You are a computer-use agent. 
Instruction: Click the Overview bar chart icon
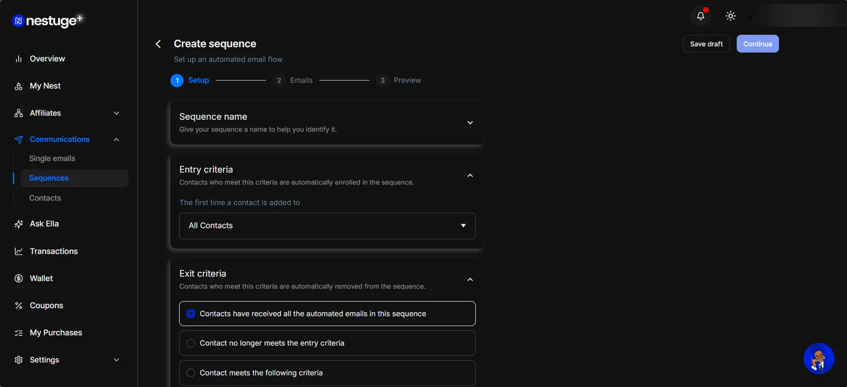[19, 59]
